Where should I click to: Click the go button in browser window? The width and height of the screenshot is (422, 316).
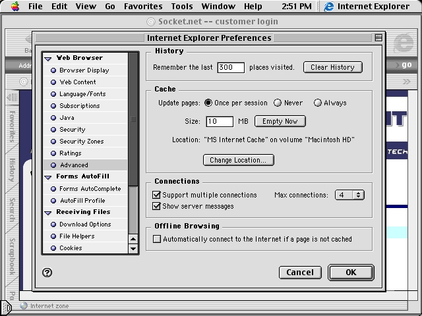pos(406,65)
